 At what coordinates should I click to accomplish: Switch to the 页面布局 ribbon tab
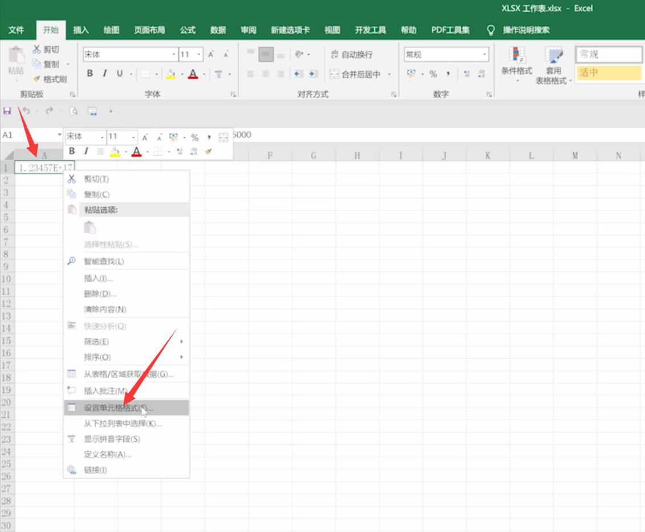[x=149, y=30]
